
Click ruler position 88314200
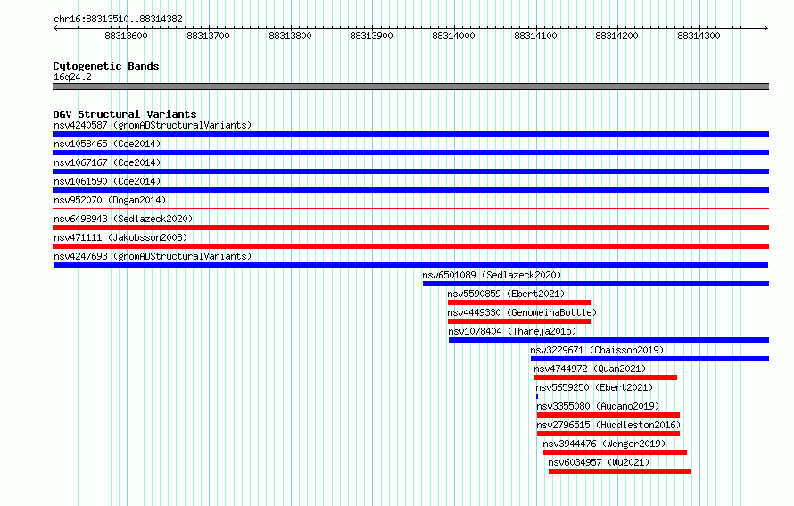coord(616,36)
